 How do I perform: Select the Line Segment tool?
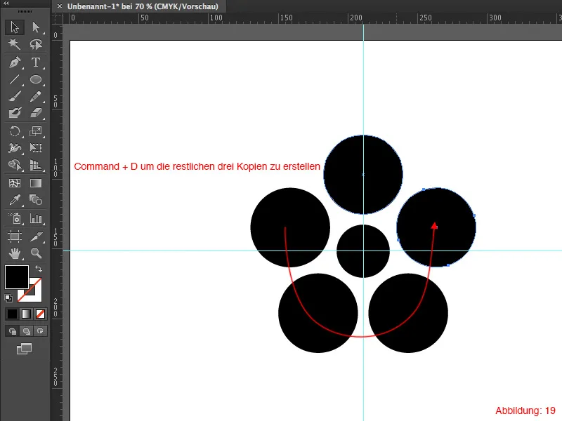(x=15, y=79)
